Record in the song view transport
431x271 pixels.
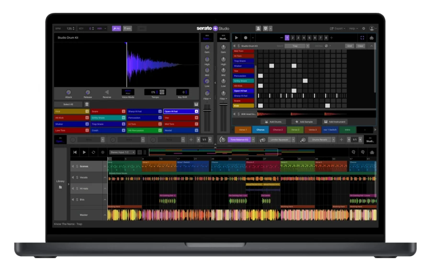coord(102,152)
